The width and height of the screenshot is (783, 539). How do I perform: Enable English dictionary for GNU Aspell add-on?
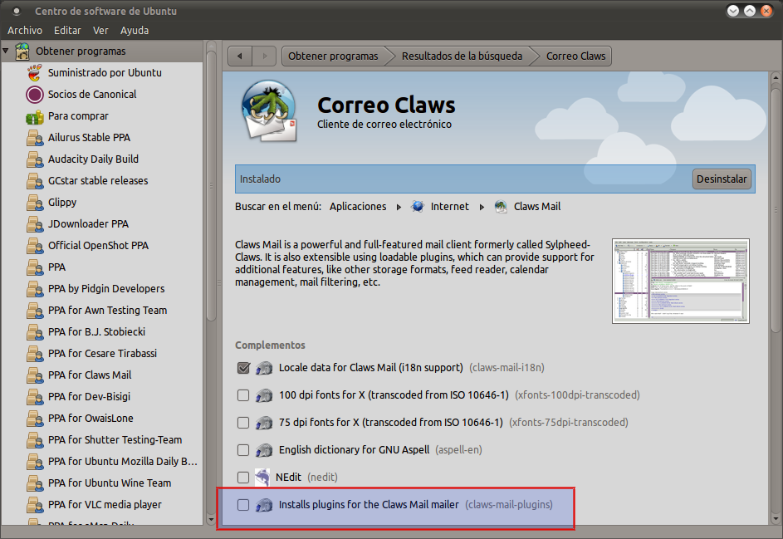[x=243, y=450]
